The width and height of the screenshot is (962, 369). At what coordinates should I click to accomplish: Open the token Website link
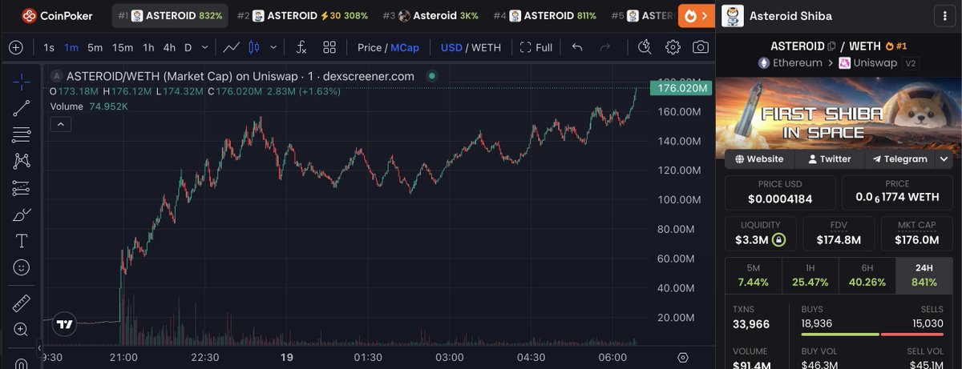pyautogui.click(x=759, y=158)
